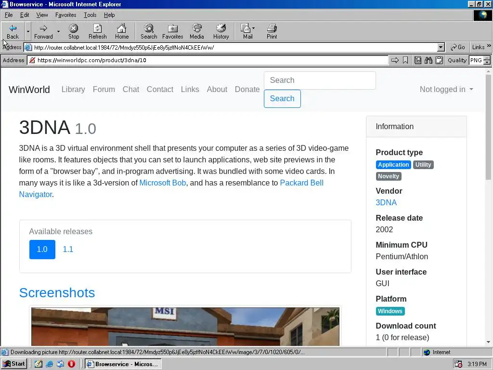Screen dimensions: 493x370
Task: Click the page vertical scrollbar down arrow
Action: pos(488,342)
